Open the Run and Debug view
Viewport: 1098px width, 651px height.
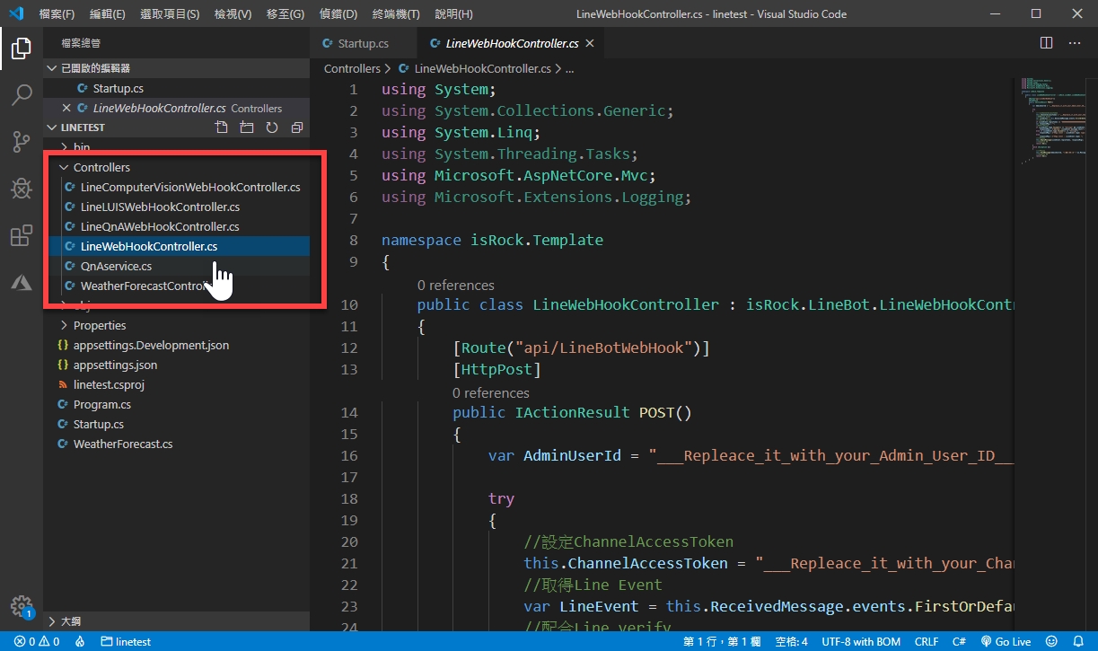(22, 189)
